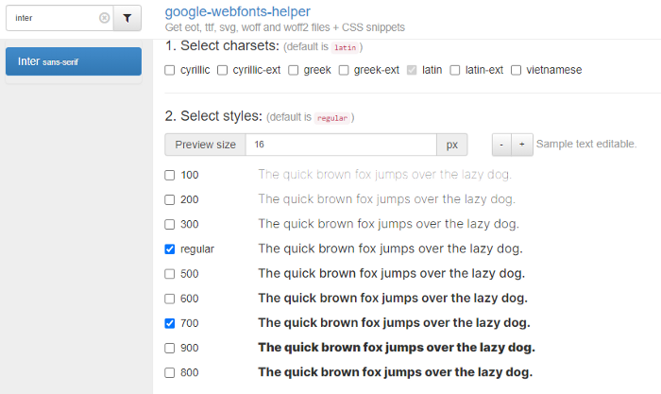The width and height of the screenshot is (661, 394).
Task: Check the greek-ext charset option
Action: (344, 70)
